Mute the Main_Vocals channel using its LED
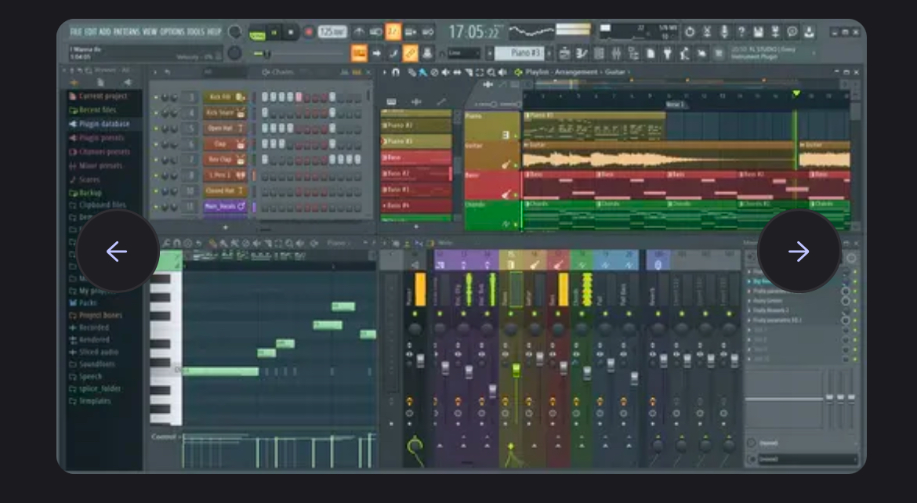917x503 pixels. (155, 207)
